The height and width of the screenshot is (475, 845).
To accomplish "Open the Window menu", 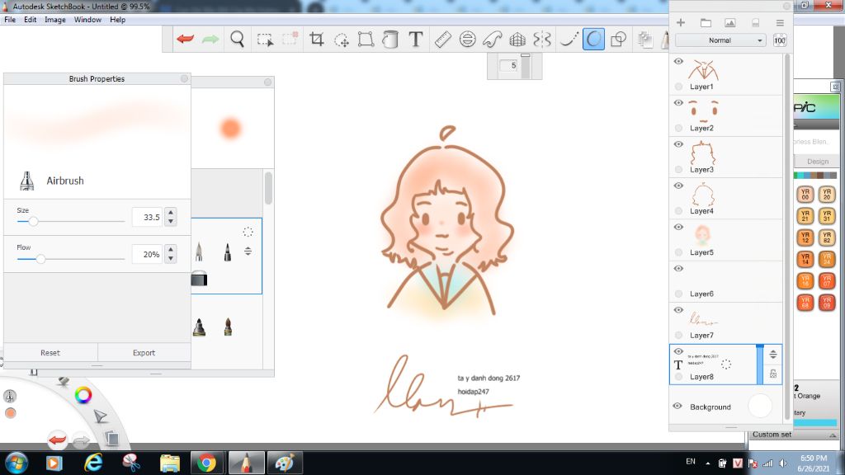I will click(87, 20).
